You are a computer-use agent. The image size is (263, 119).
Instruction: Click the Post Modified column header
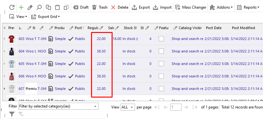[243, 28]
